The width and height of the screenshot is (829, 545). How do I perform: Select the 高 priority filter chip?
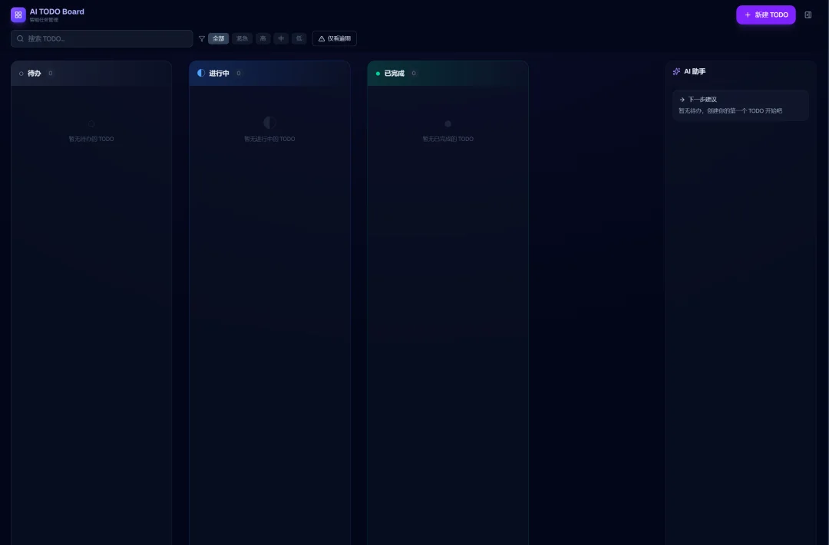(x=263, y=38)
